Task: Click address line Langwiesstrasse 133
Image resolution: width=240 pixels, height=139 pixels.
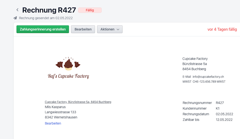Action: coord(60,112)
